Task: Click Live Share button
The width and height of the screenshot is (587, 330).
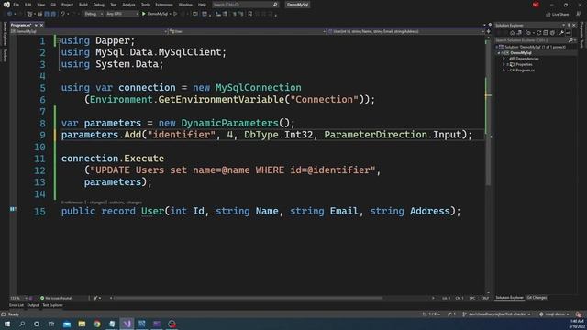Action: [558, 15]
